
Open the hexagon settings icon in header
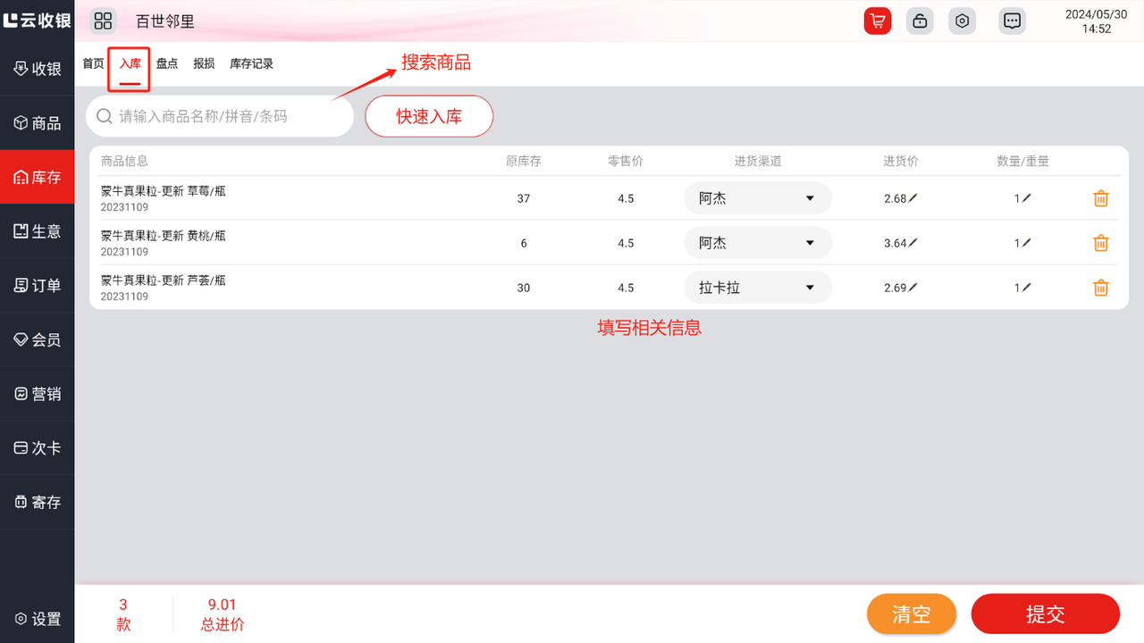tap(962, 21)
